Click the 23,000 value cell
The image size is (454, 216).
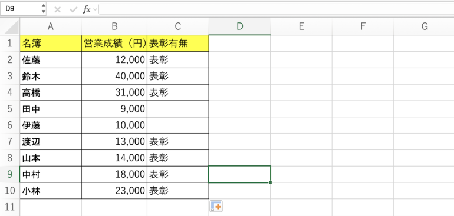click(x=114, y=191)
